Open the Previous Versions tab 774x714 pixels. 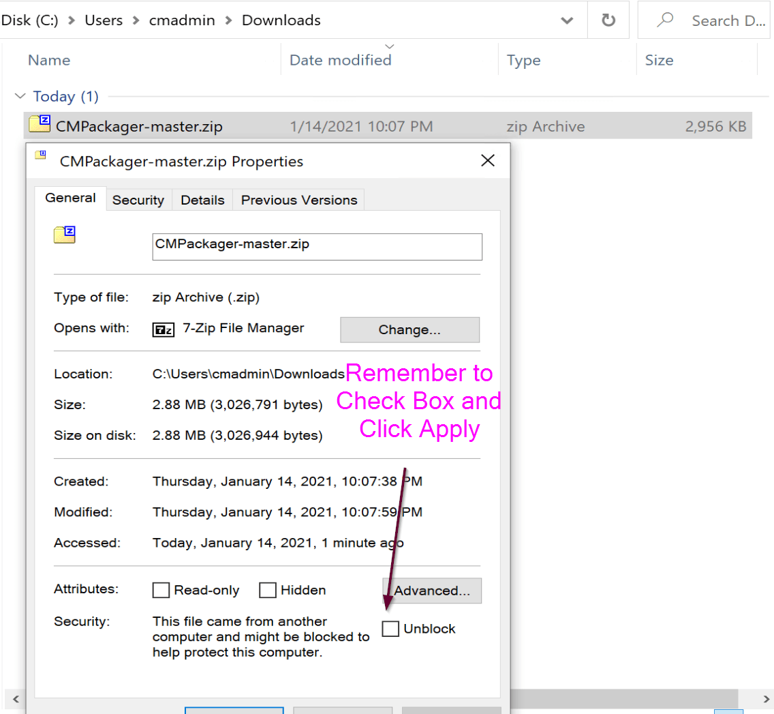[x=298, y=199]
